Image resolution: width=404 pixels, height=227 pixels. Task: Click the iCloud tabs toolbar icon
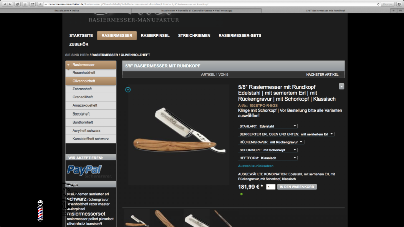[18, 4]
